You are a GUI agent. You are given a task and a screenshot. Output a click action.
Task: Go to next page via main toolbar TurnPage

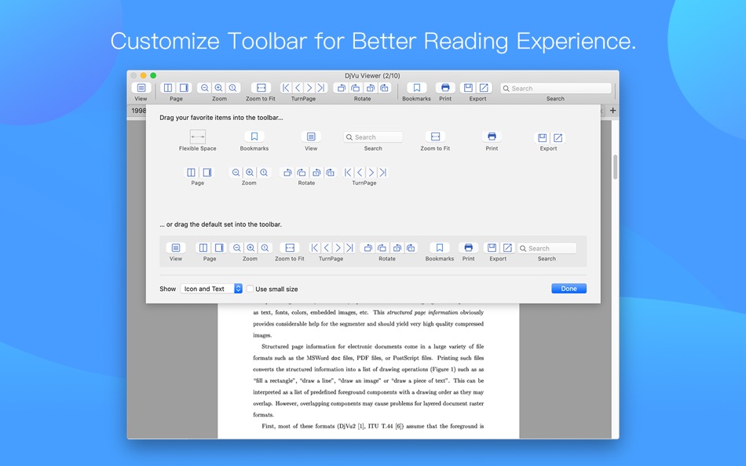(x=309, y=88)
